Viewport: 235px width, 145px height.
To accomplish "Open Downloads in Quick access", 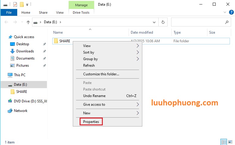I will 25,51.
